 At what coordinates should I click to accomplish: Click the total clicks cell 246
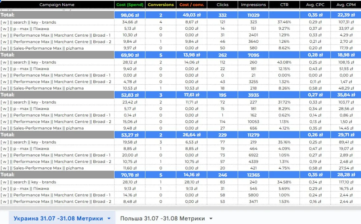coord(222,175)
